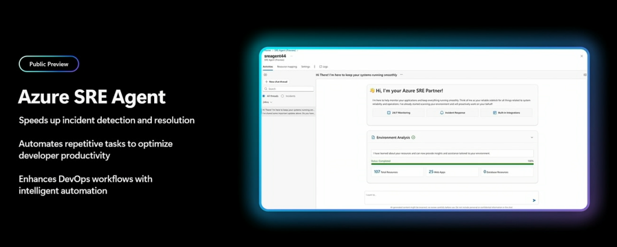This screenshot has width=617, height=247.
Task: Click 'Speeds up incident detection and resolution' text
Action: (x=107, y=120)
